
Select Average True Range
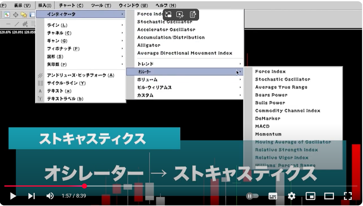click(281, 87)
